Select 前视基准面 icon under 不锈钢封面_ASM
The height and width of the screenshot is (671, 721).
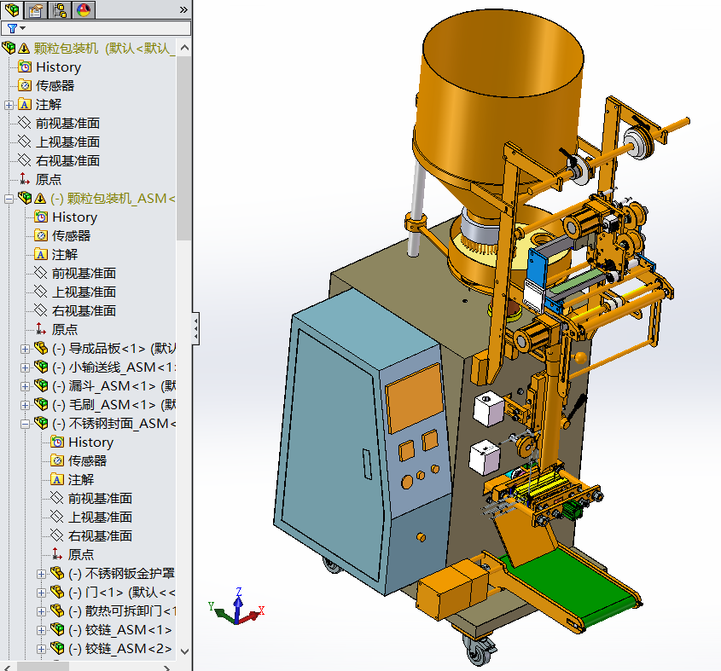[x=56, y=498]
